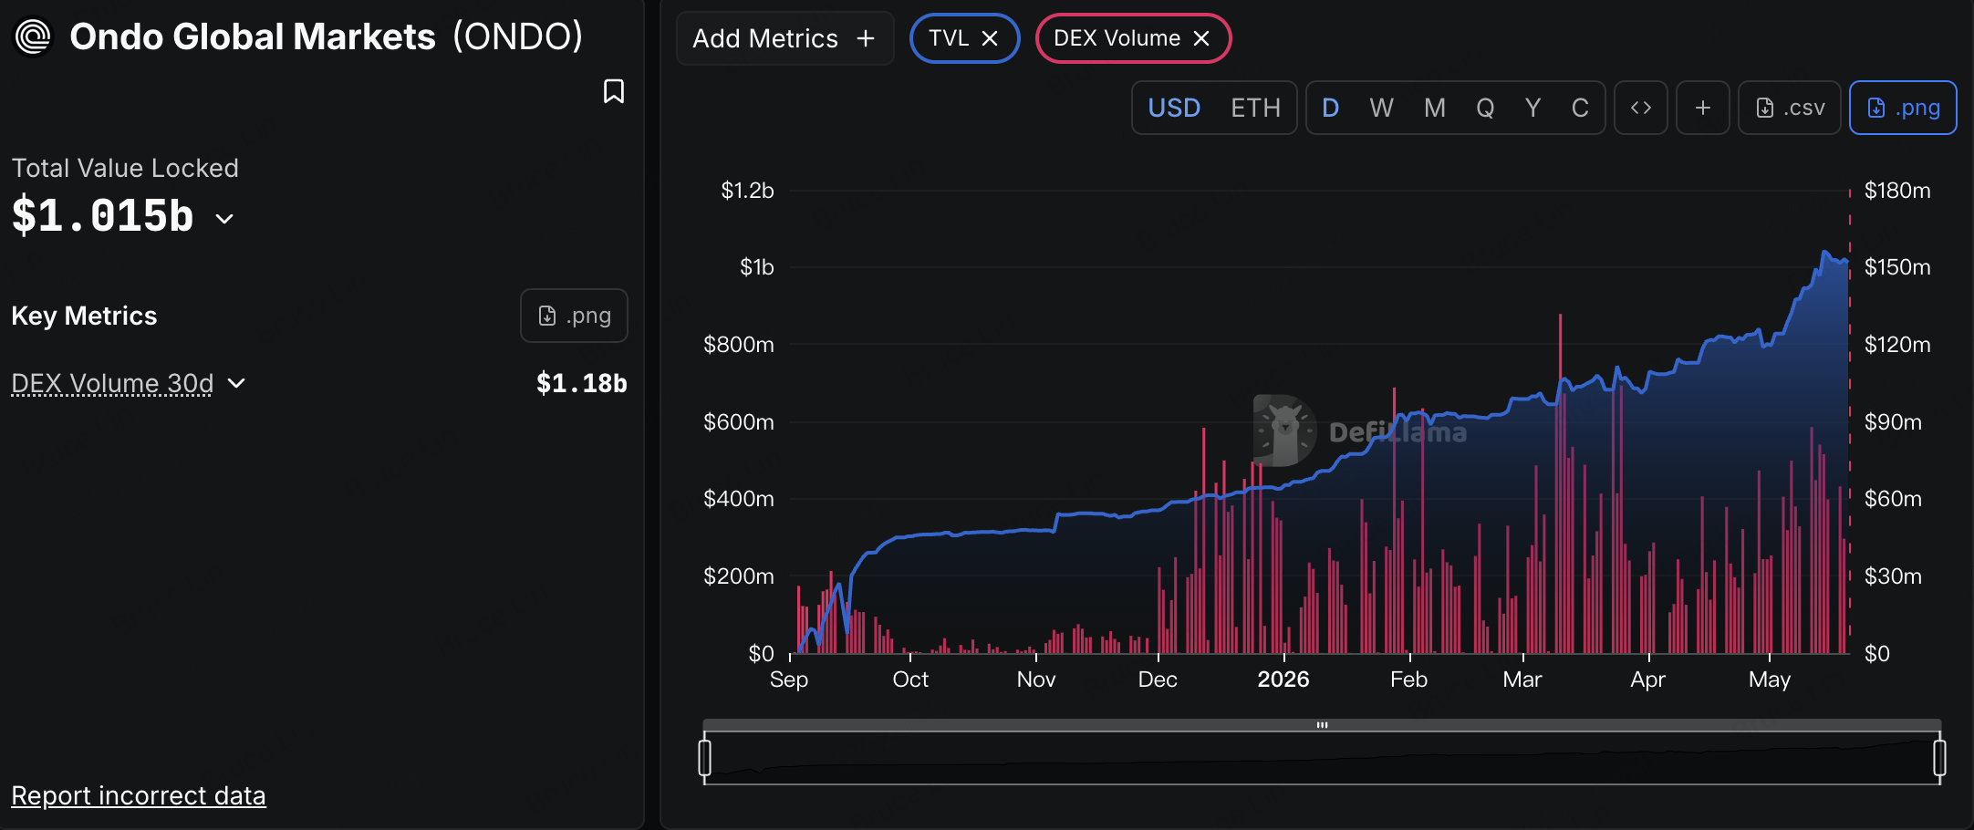Viewport: 1974px width, 830px height.
Task: Click the May x-axis label
Action: [1770, 680]
